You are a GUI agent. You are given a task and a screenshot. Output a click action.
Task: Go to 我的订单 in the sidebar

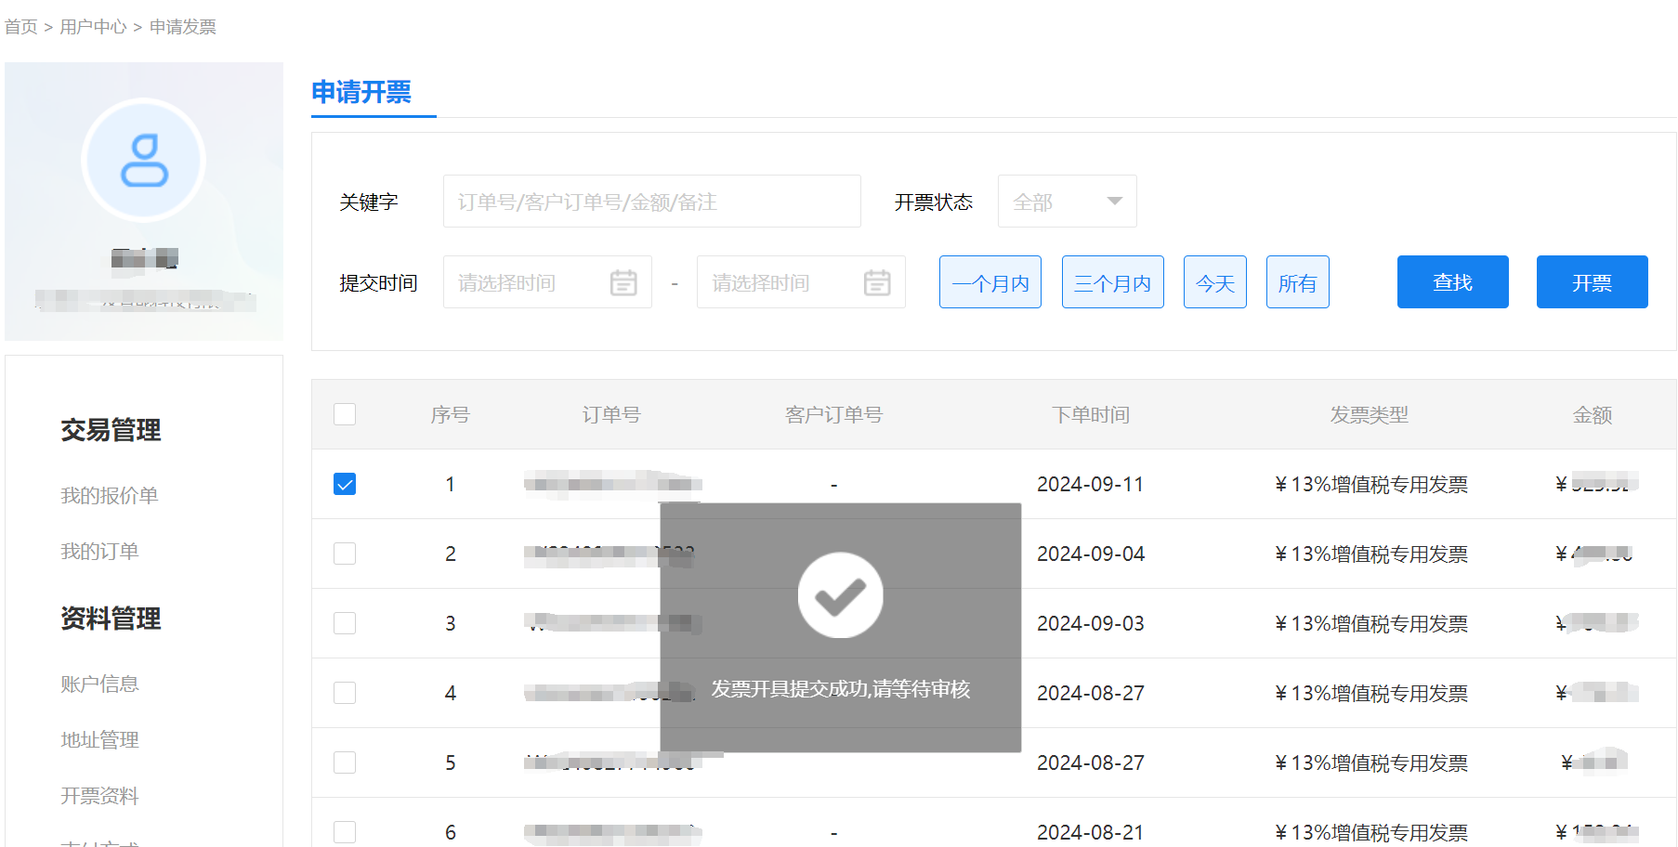99,552
